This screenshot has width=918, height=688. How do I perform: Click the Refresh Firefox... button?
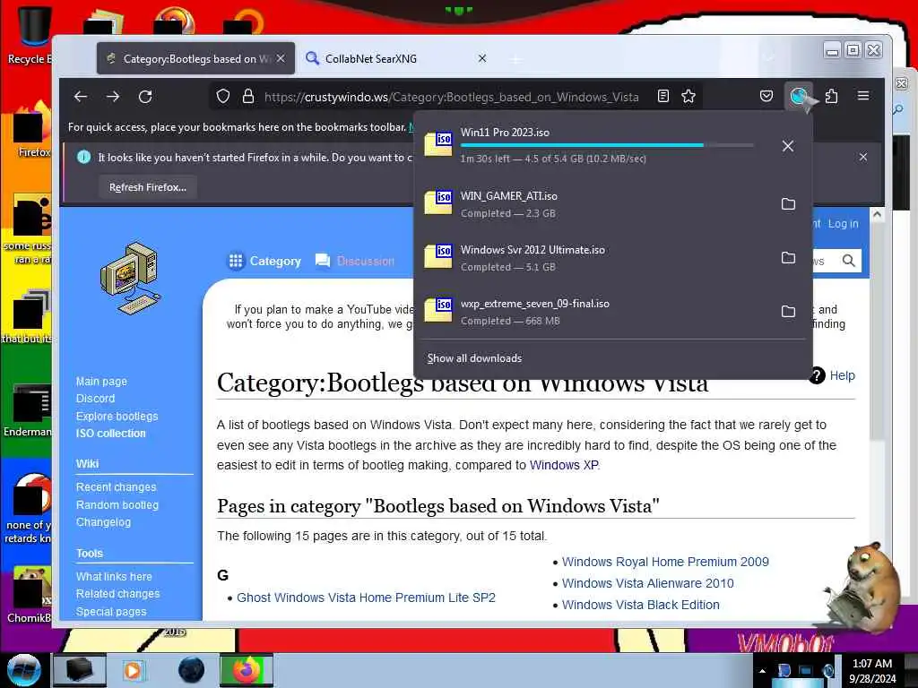[148, 187]
